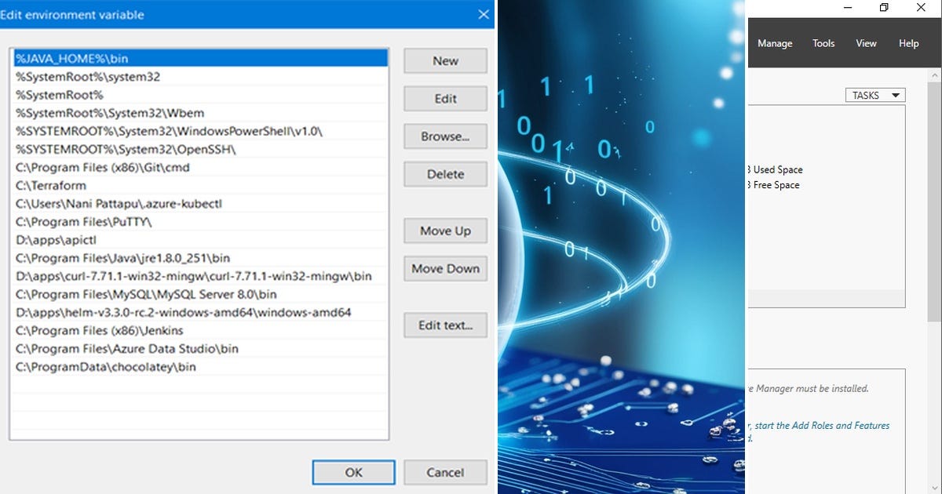Select the %SystemRoot%\system32 entry
Screen dimensions: 942x494
coord(200,77)
